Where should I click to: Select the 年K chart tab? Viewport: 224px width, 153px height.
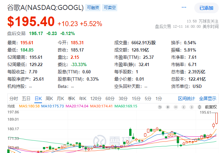[x=83, y=98]
